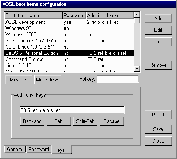This screenshot has height=159, width=177.
Task: Save the boot items configuration
Action: (x=158, y=129)
